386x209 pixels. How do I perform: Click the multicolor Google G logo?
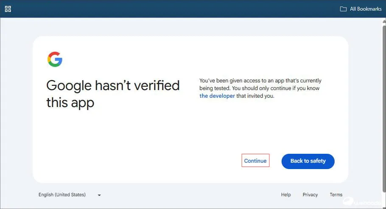55,59
